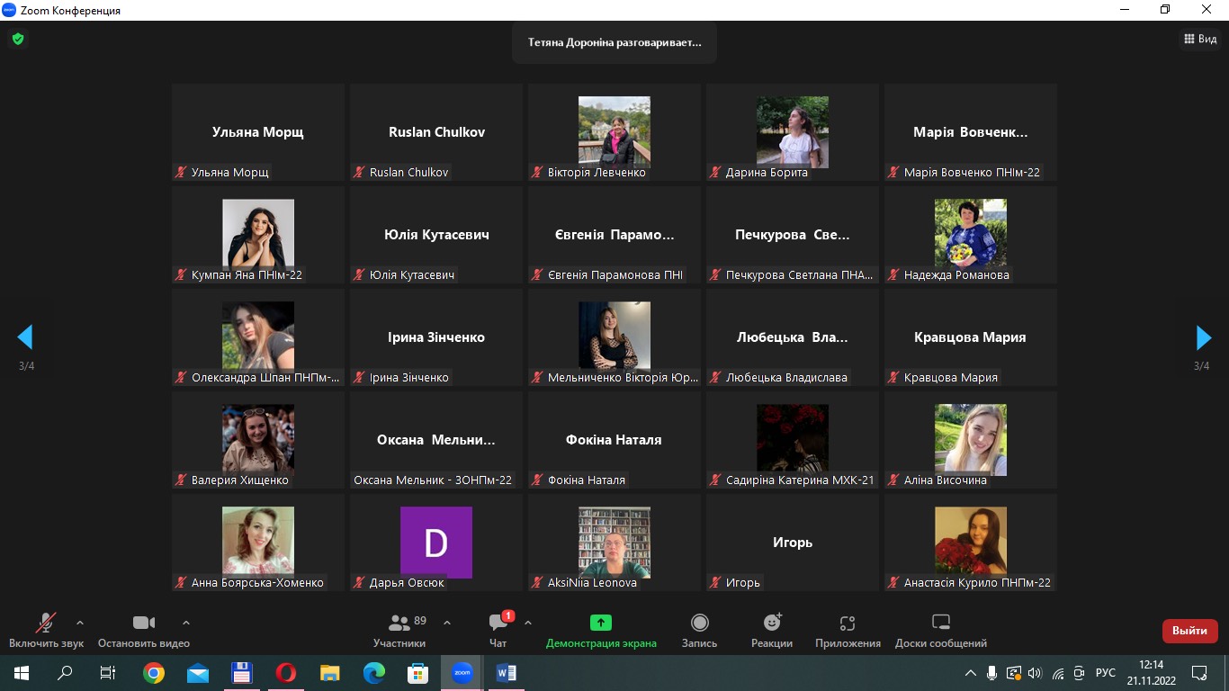Open Word from the Windows taskbar

(506, 672)
